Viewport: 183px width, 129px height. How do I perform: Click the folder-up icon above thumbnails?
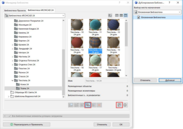[x=110, y=15]
